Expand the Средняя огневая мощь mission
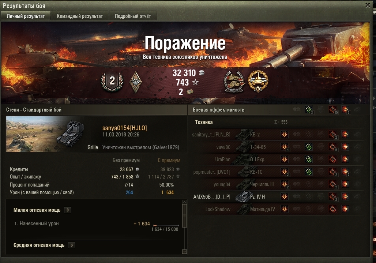Viewport: 376px width, 263px height. [x=72, y=245]
